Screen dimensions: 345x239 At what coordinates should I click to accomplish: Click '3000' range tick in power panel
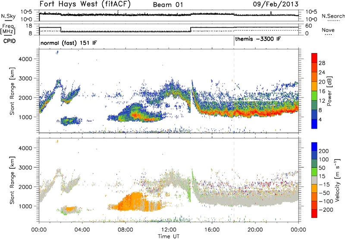pos(25,79)
